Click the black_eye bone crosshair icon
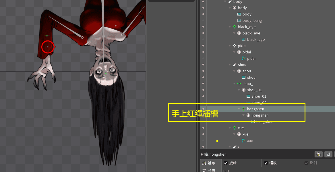 (235, 27)
